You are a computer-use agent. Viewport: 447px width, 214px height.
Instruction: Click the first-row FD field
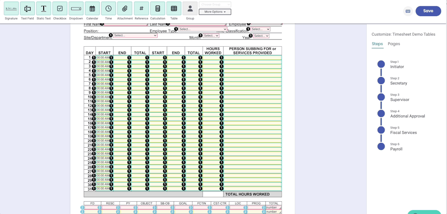93,207
